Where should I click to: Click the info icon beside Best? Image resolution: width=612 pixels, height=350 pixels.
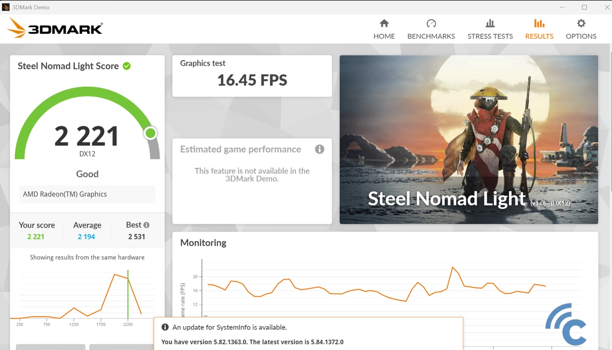[146, 225]
